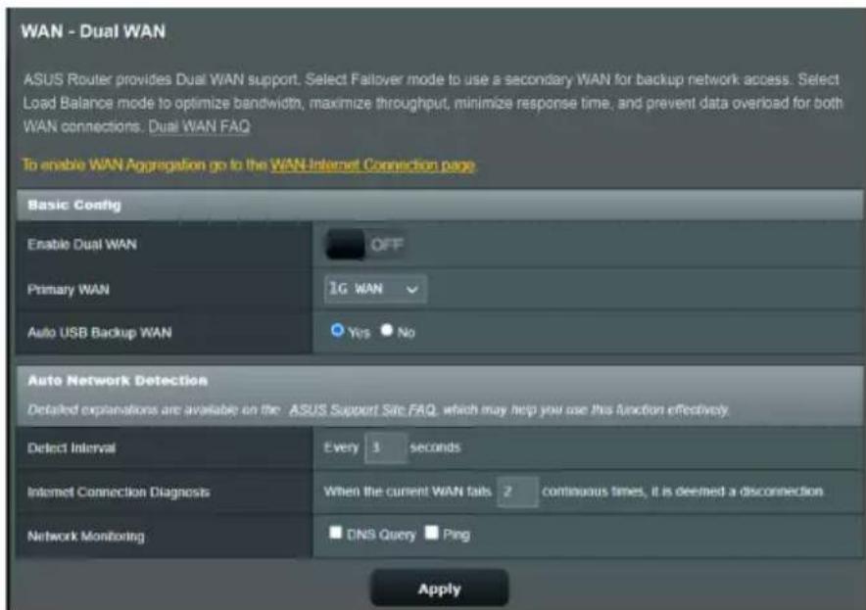Select Yes for Auto USB Backup WAN
The height and width of the screenshot is (610, 866).
[337, 330]
